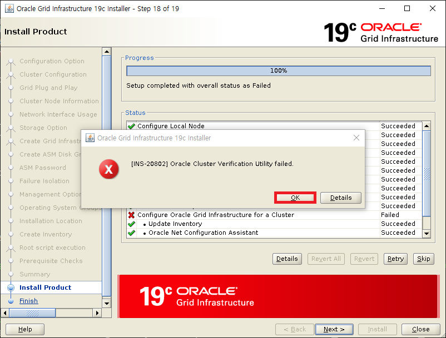This screenshot has width=446, height=338.
Task: Select the Root script execution step
Action: pos(52,248)
